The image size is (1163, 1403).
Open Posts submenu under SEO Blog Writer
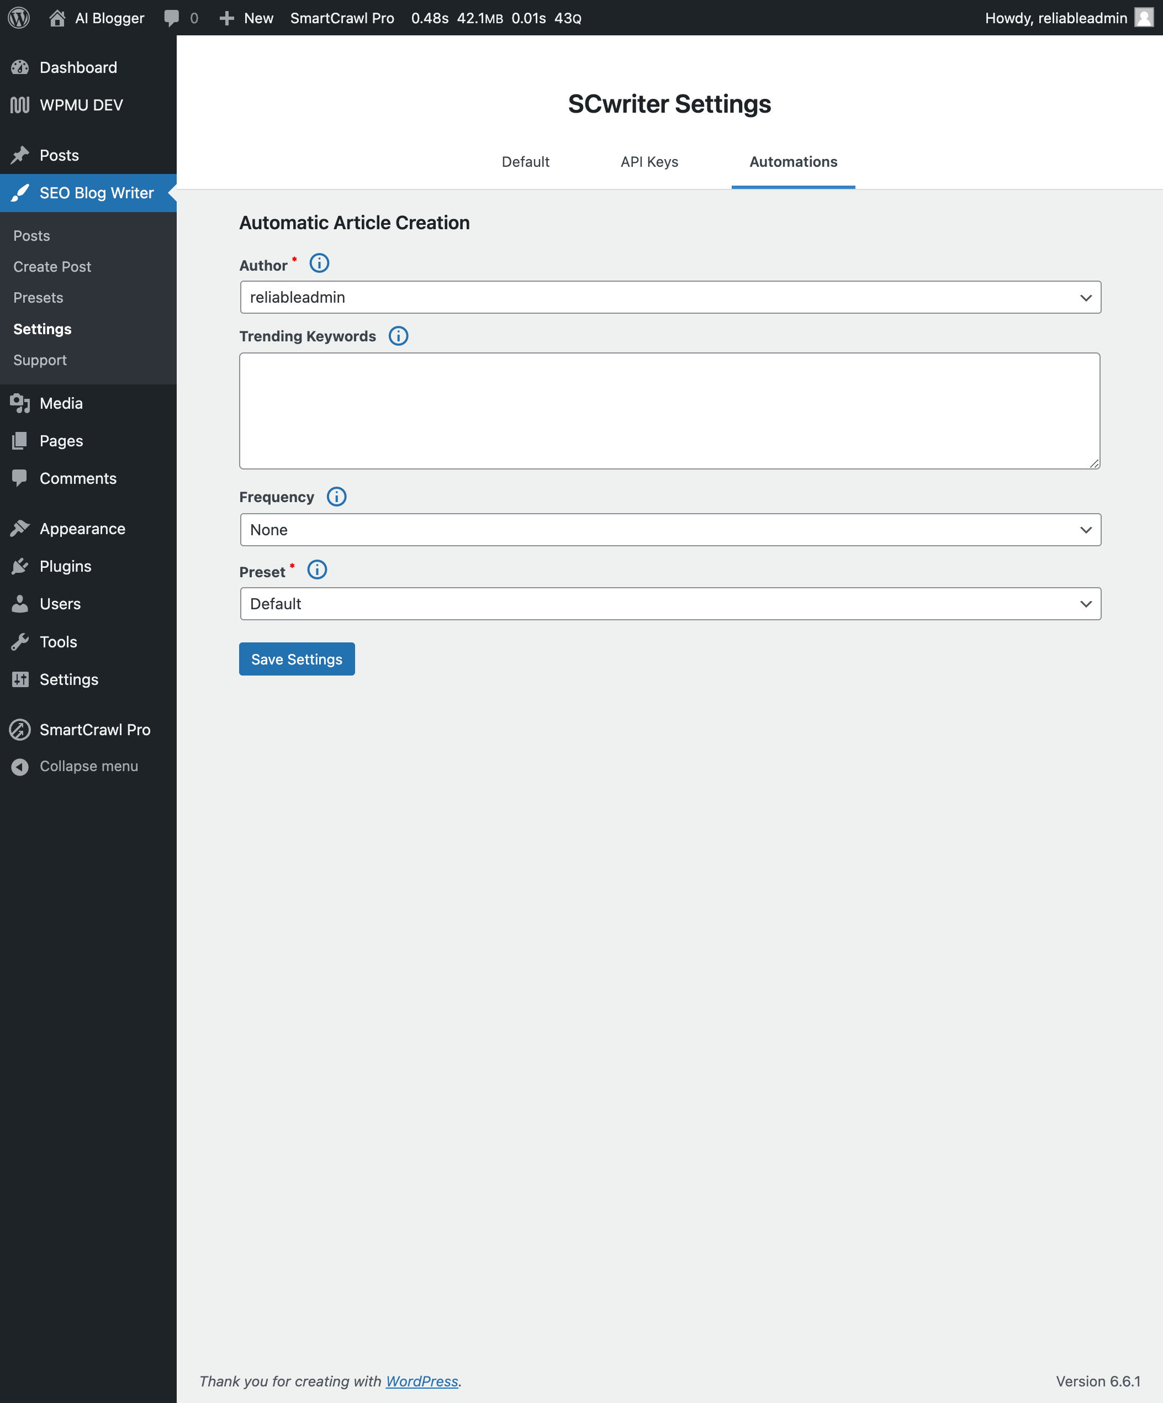coord(31,236)
